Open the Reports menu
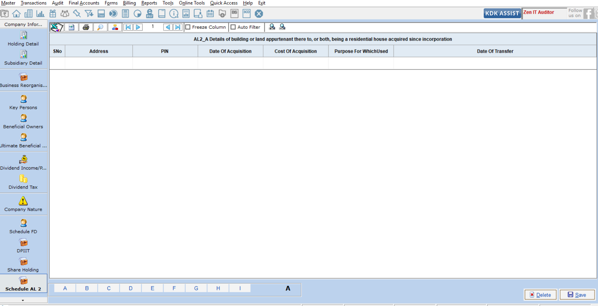The width and height of the screenshot is (598, 306). [x=149, y=3]
